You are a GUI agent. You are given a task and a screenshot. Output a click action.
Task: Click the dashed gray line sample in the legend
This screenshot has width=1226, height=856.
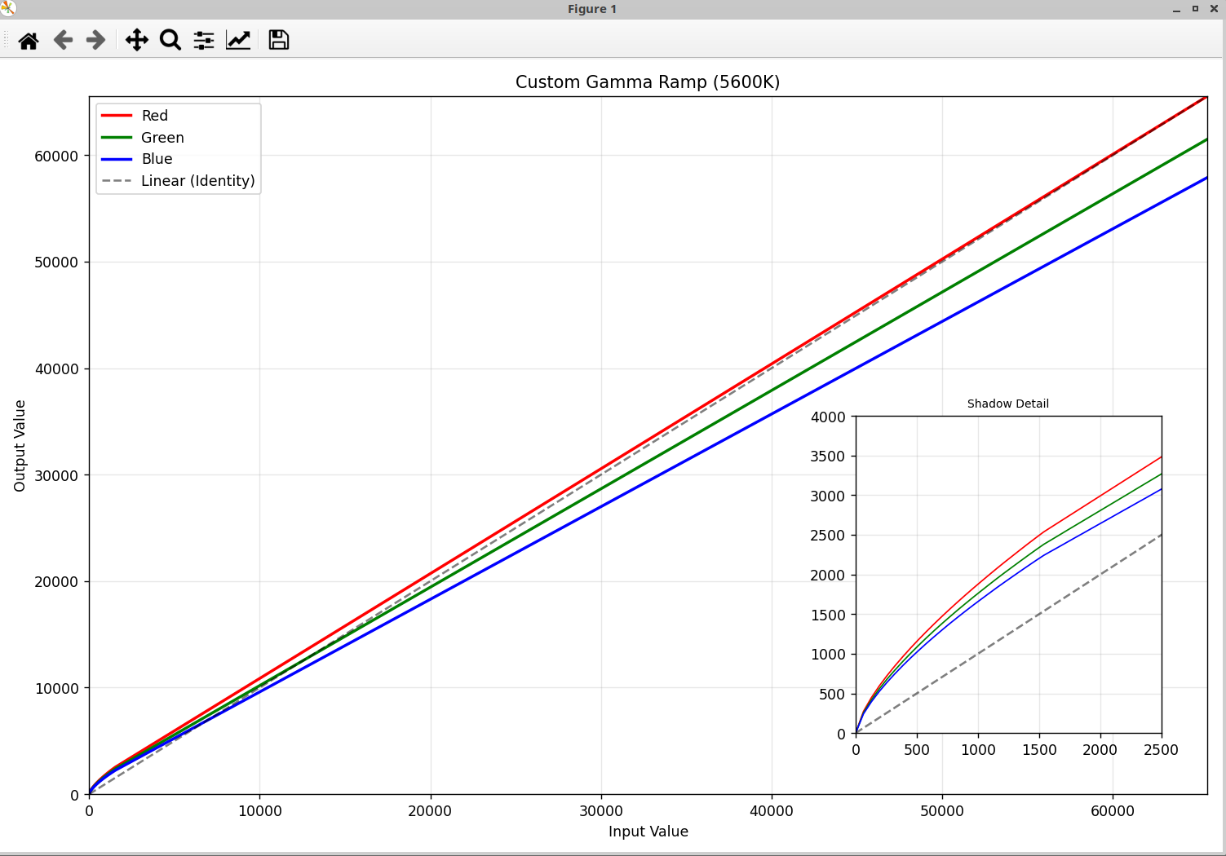point(117,181)
